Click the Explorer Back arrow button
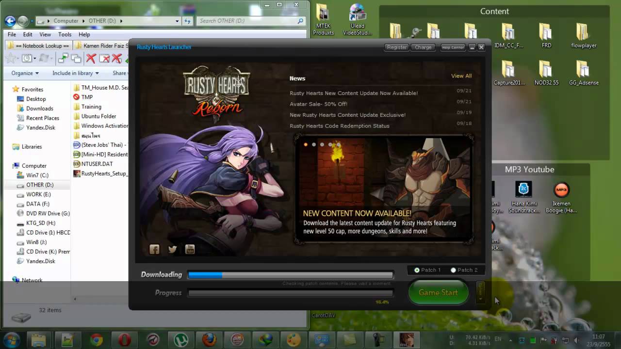 pyautogui.click(x=10, y=21)
